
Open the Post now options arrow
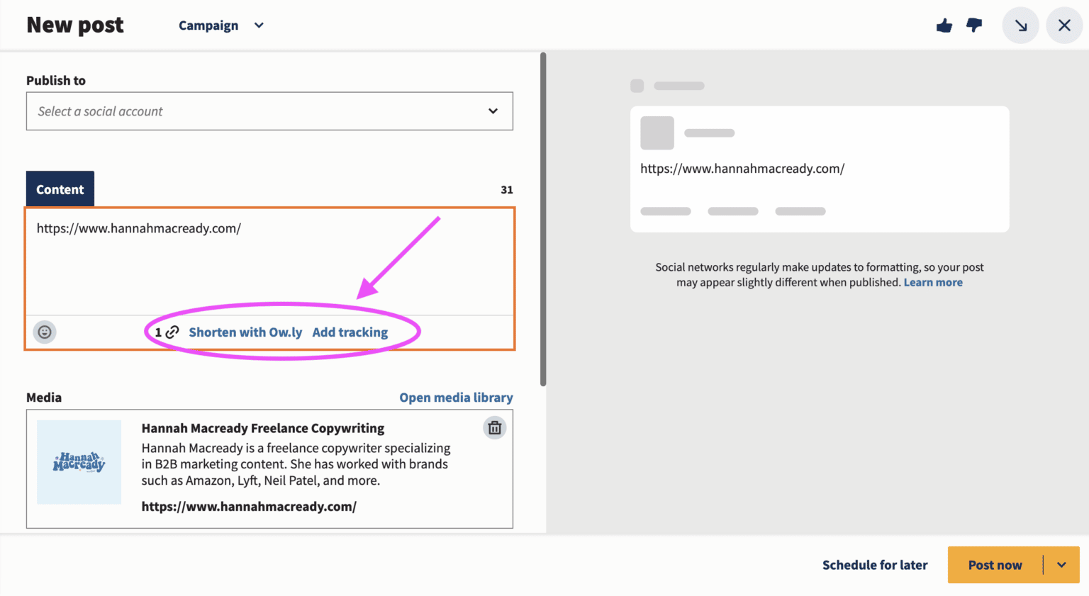click(1061, 565)
